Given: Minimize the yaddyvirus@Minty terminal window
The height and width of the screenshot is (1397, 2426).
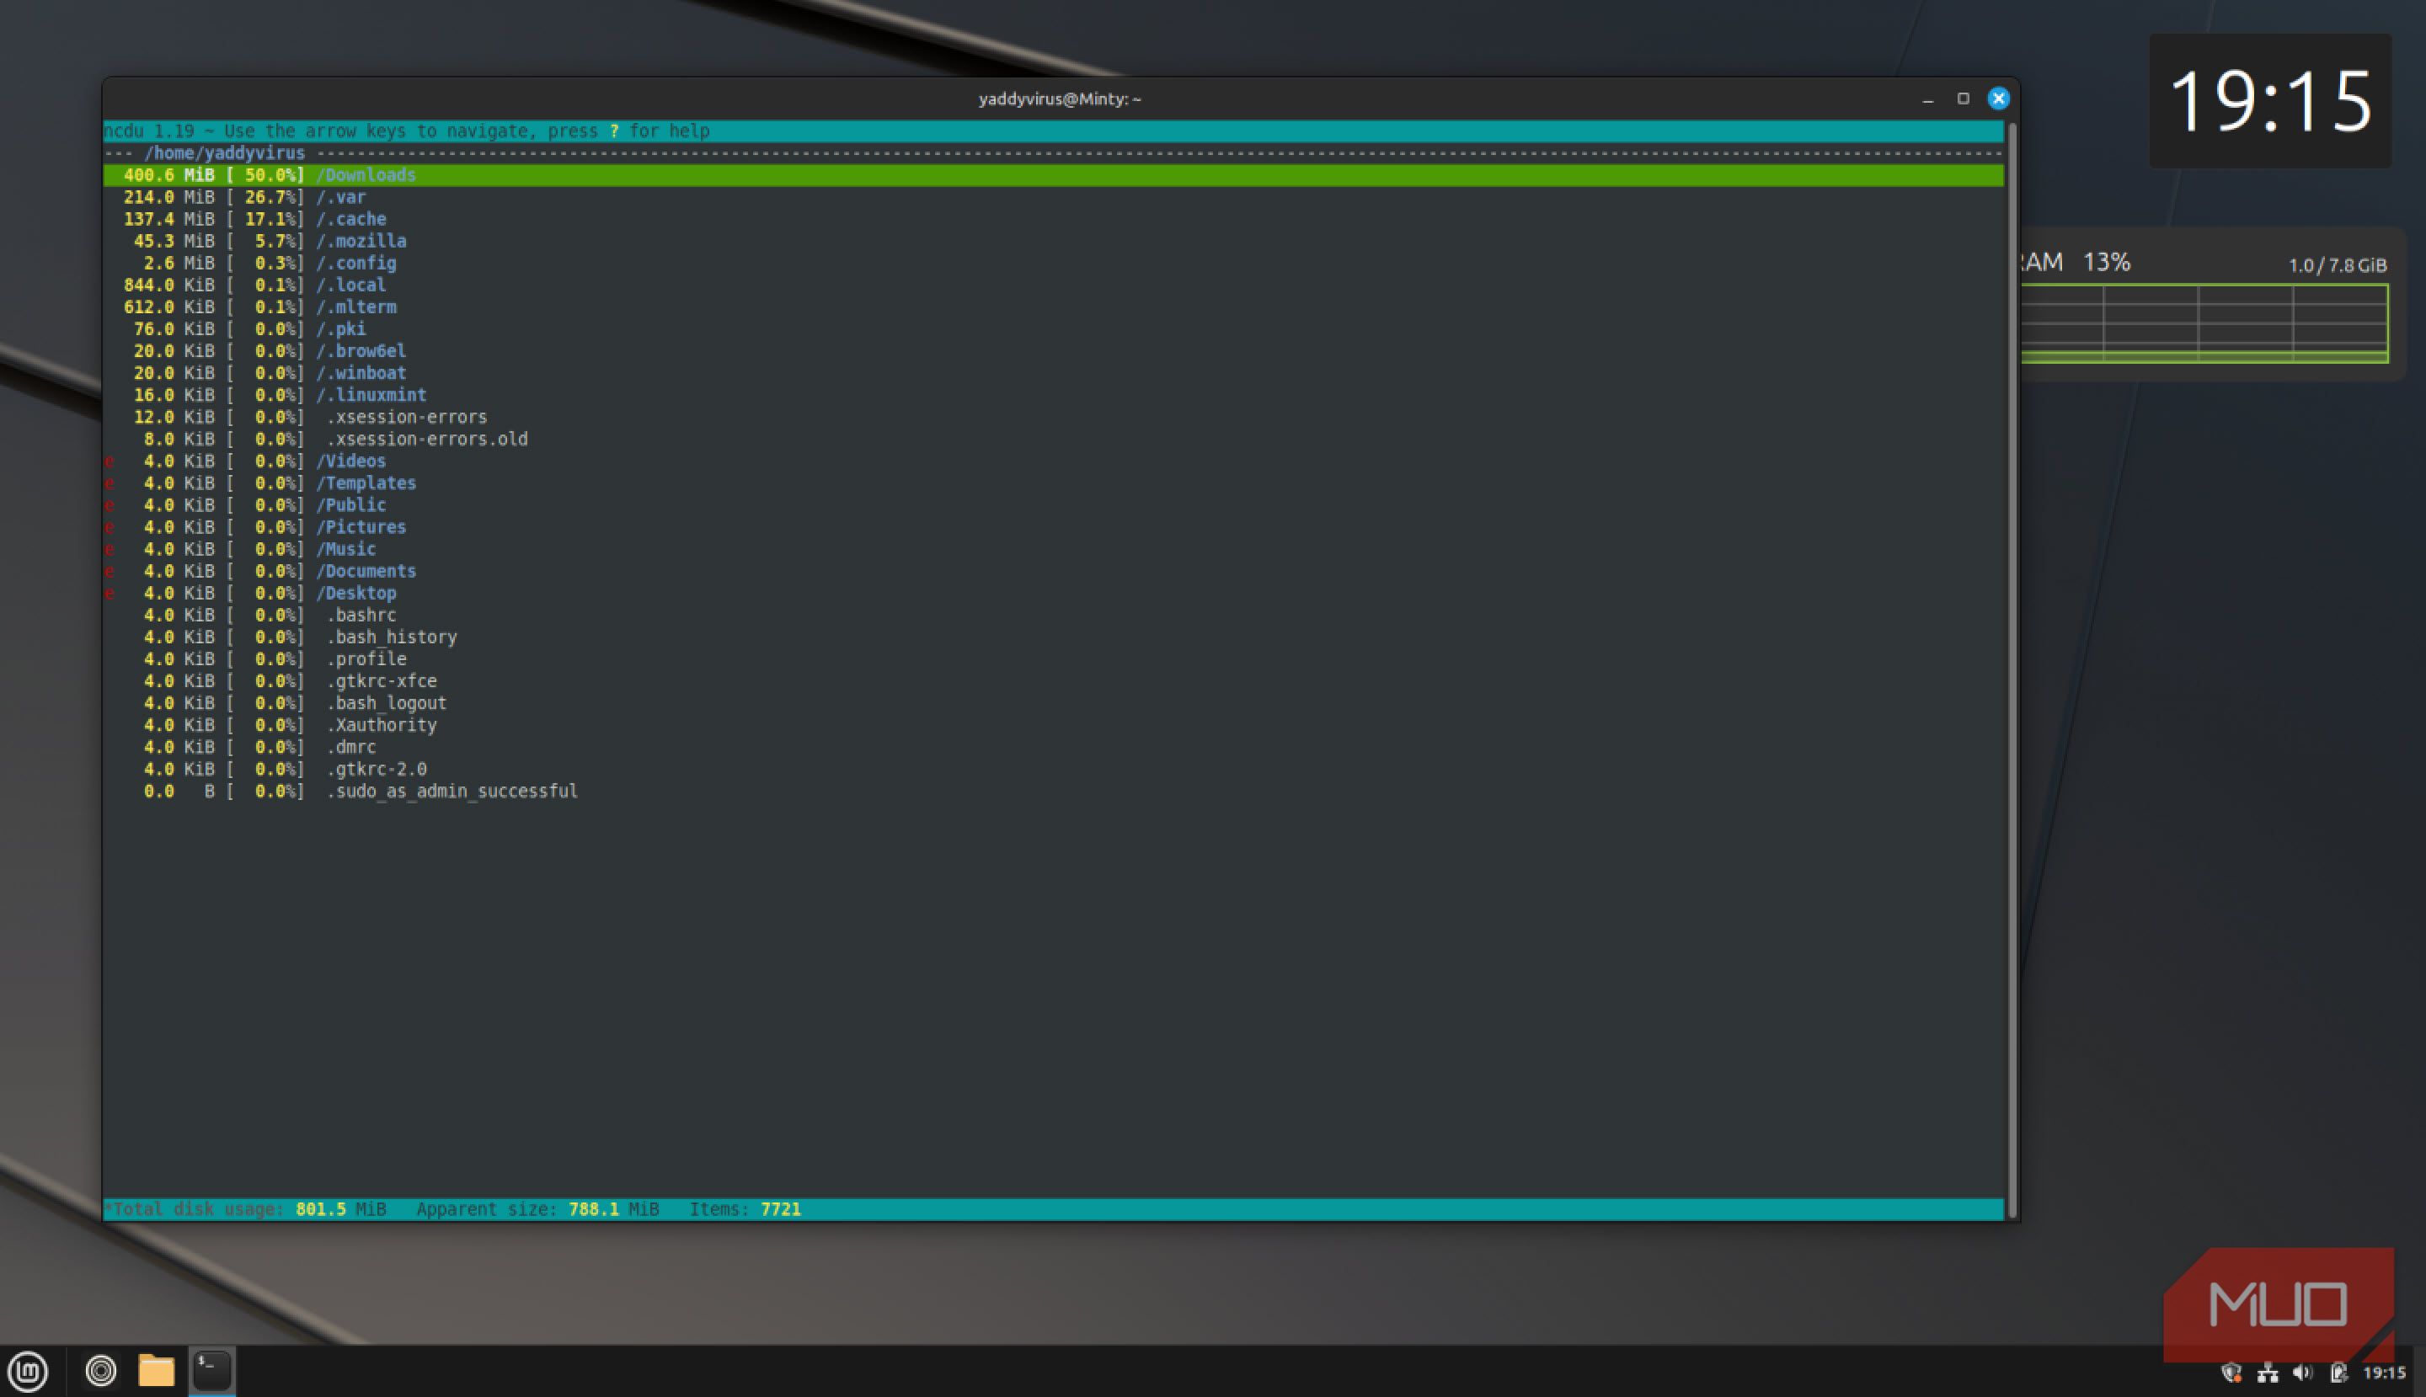Looking at the screenshot, I should (x=1928, y=99).
